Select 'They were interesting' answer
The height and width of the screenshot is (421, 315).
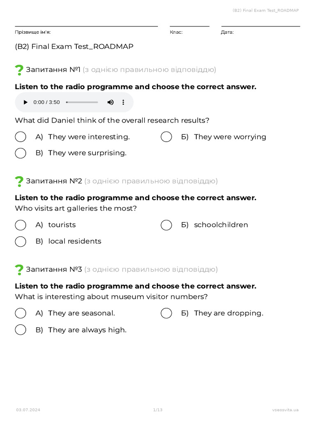click(21, 137)
